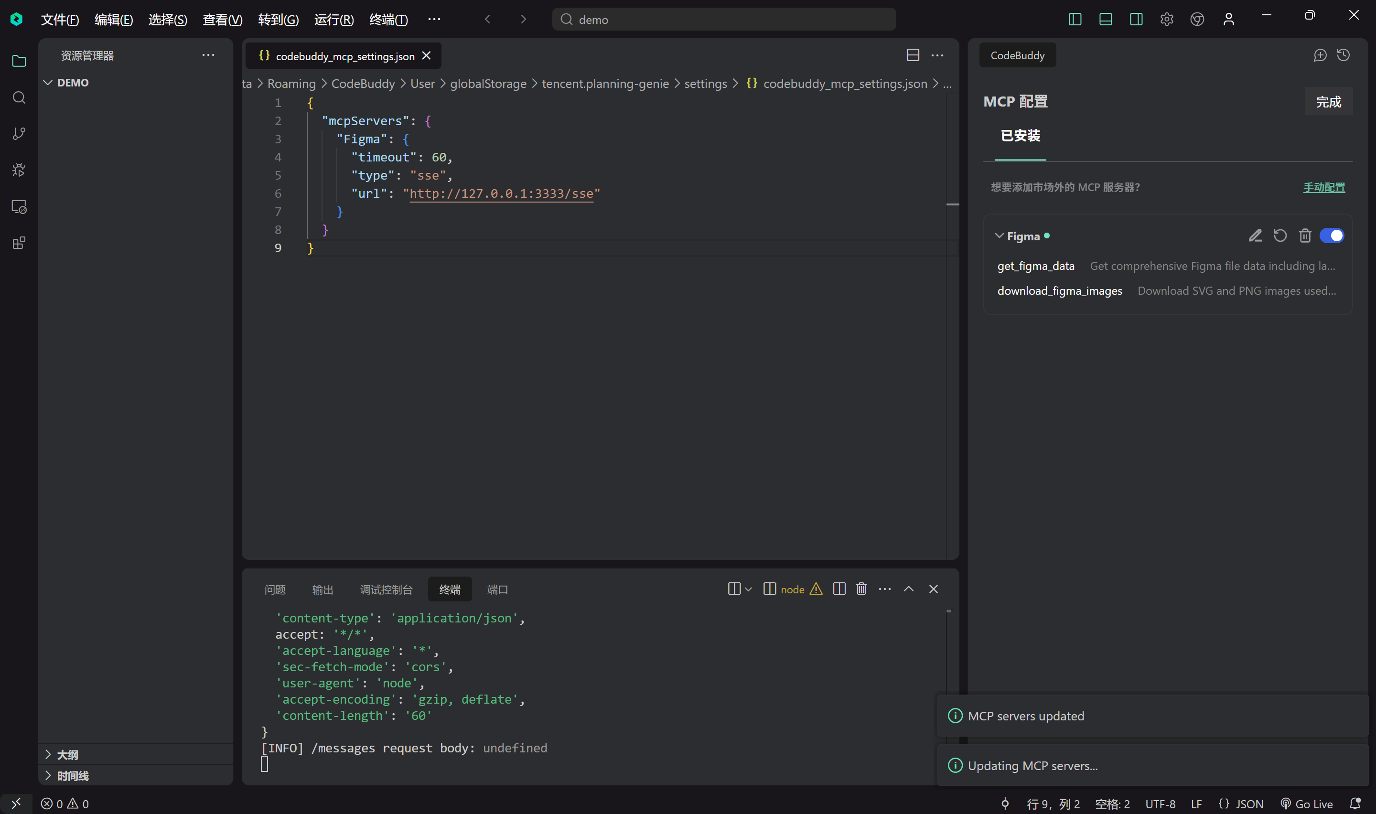
Task: Toggle primary side bar visibility
Action: [1075, 19]
